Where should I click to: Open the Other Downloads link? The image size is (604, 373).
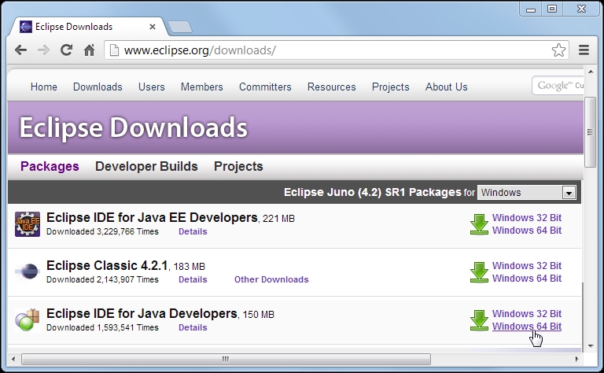[271, 279]
